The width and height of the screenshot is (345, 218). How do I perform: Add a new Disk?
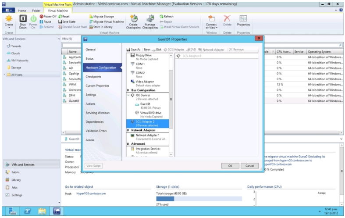pos(156,50)
